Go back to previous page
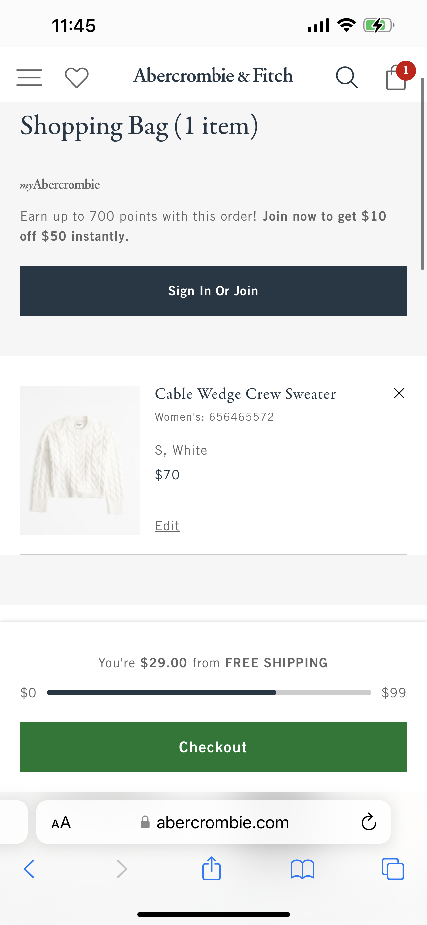 [29, 869]
